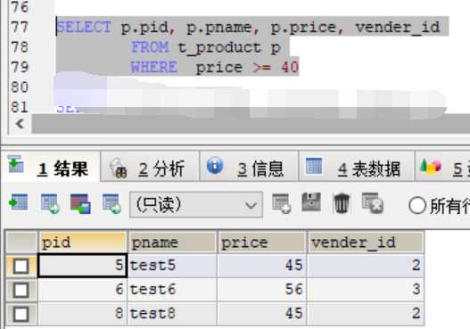Check the checkbox for row test8
The width and height of the screenshot is (470, 329).
[x=21, y=314]
